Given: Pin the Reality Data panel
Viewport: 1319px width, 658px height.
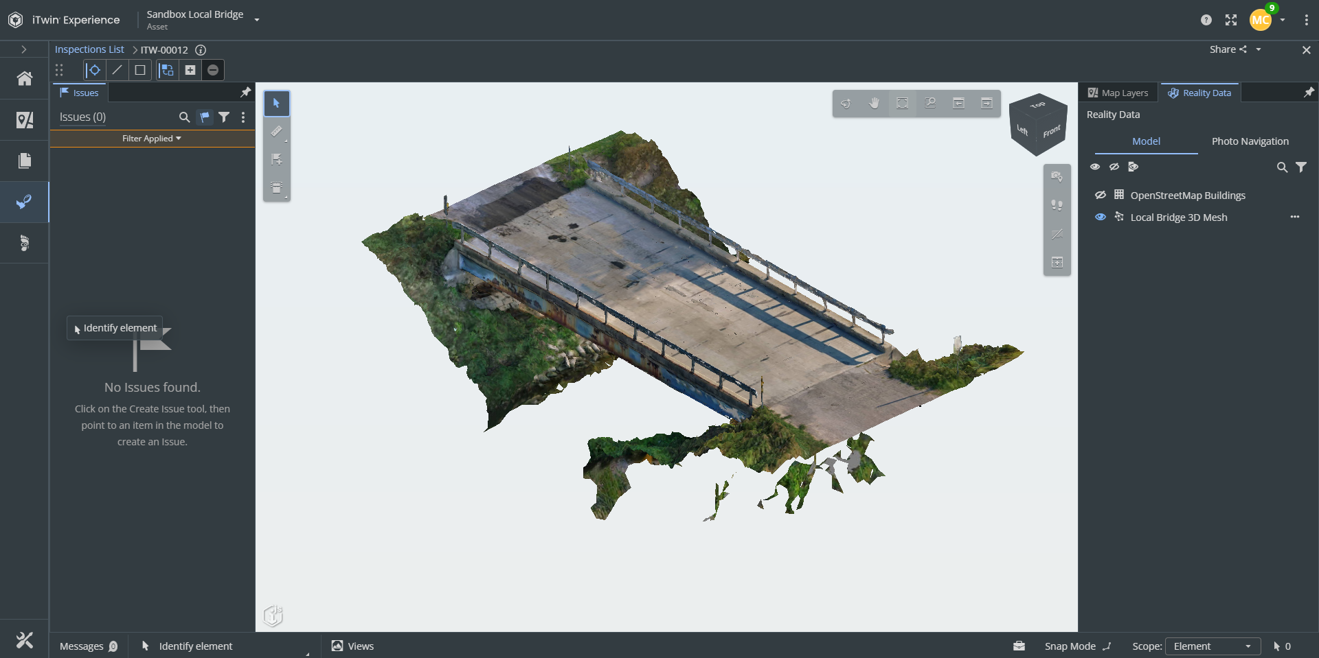Looking at the screenshot, I should (1309, 93).
